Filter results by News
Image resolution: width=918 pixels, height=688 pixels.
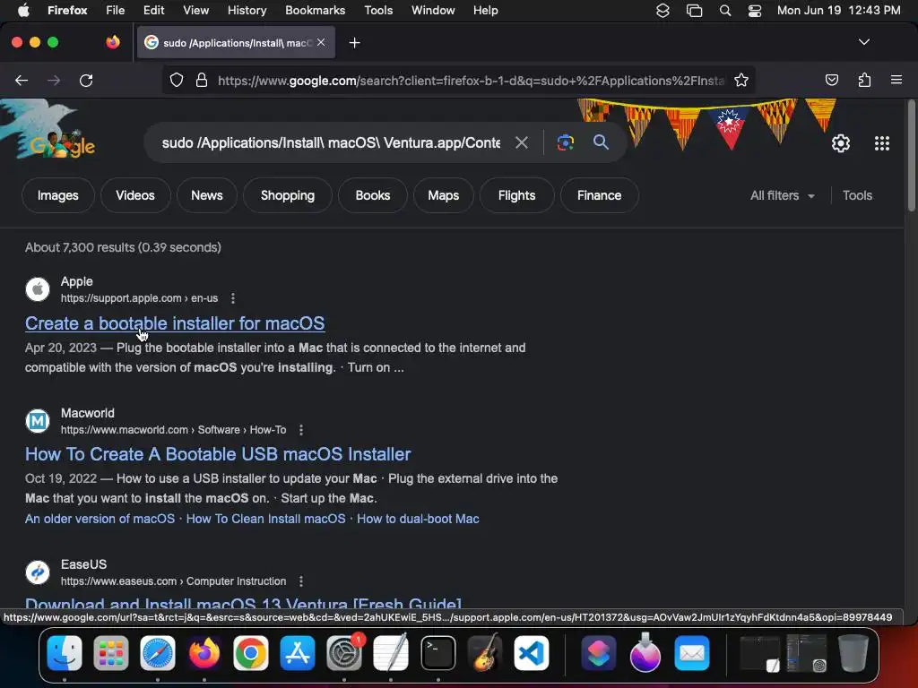click(207, 195)
